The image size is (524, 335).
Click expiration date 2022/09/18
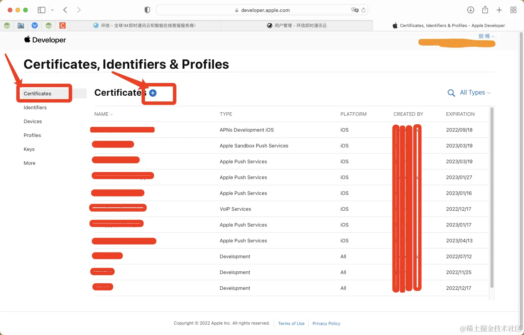pos(459,130)
